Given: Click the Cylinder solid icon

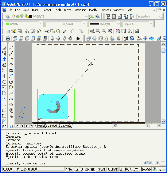Looking at the screenshot, I should click(100, 39).
